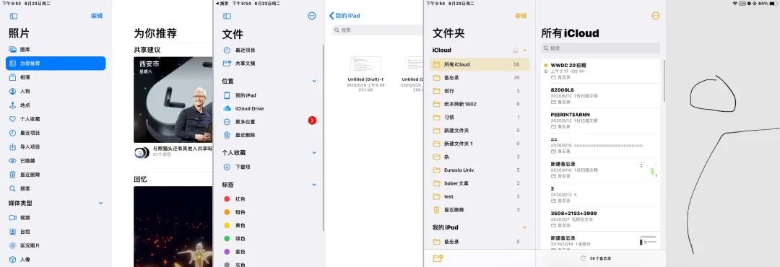780x267 pixels.
Task: Select 为你推荐 in Photos sidebar
Action: [56, 64]
